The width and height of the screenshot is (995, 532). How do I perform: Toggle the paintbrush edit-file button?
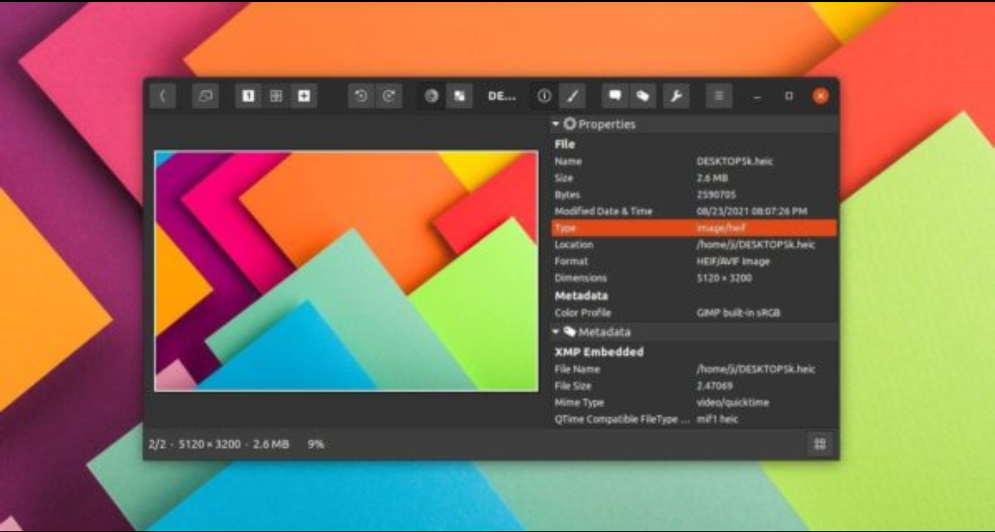(572, 95)
